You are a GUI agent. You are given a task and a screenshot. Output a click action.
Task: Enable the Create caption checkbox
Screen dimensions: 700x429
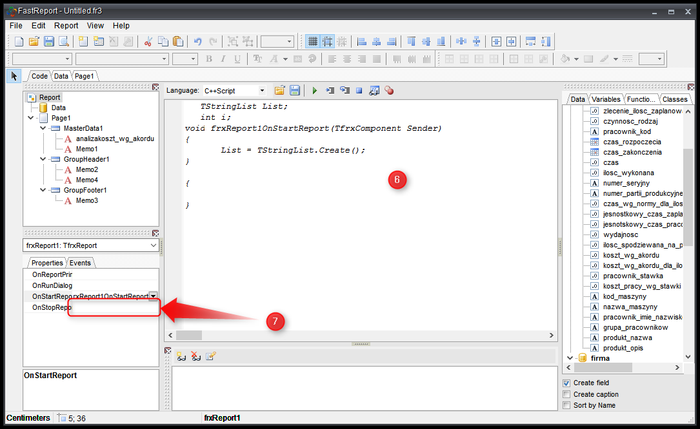click(566, 394)
